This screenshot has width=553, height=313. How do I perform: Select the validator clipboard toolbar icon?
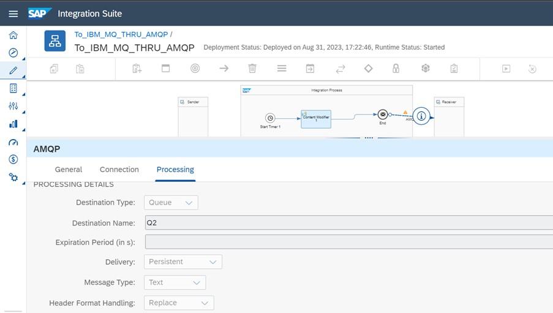(454, 69)
